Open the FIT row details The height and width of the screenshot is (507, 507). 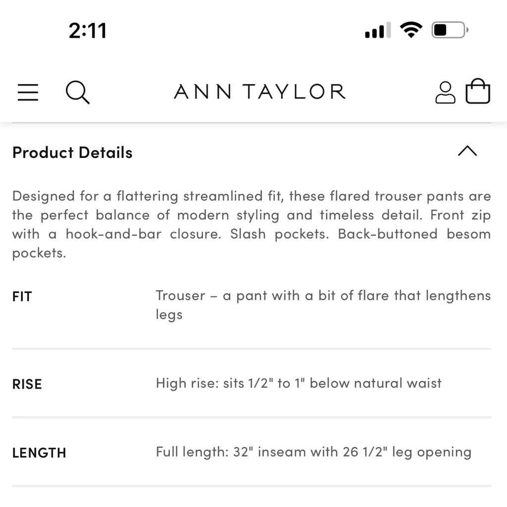[x=22, y=296]
